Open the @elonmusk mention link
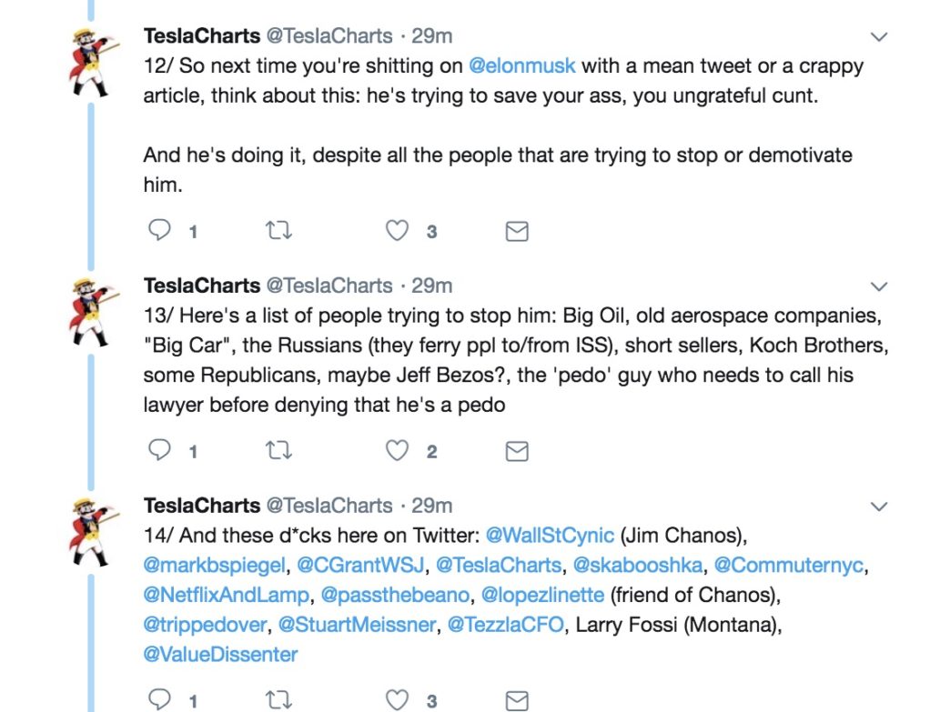Screen dimensions: 950x712 coord(522,66)
